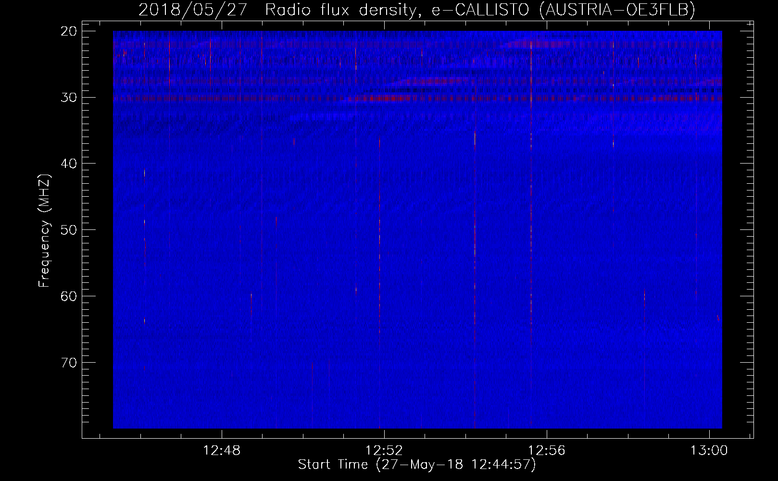
Task: Click the "12:56" time tick label
Action: [x=547, y=451]
